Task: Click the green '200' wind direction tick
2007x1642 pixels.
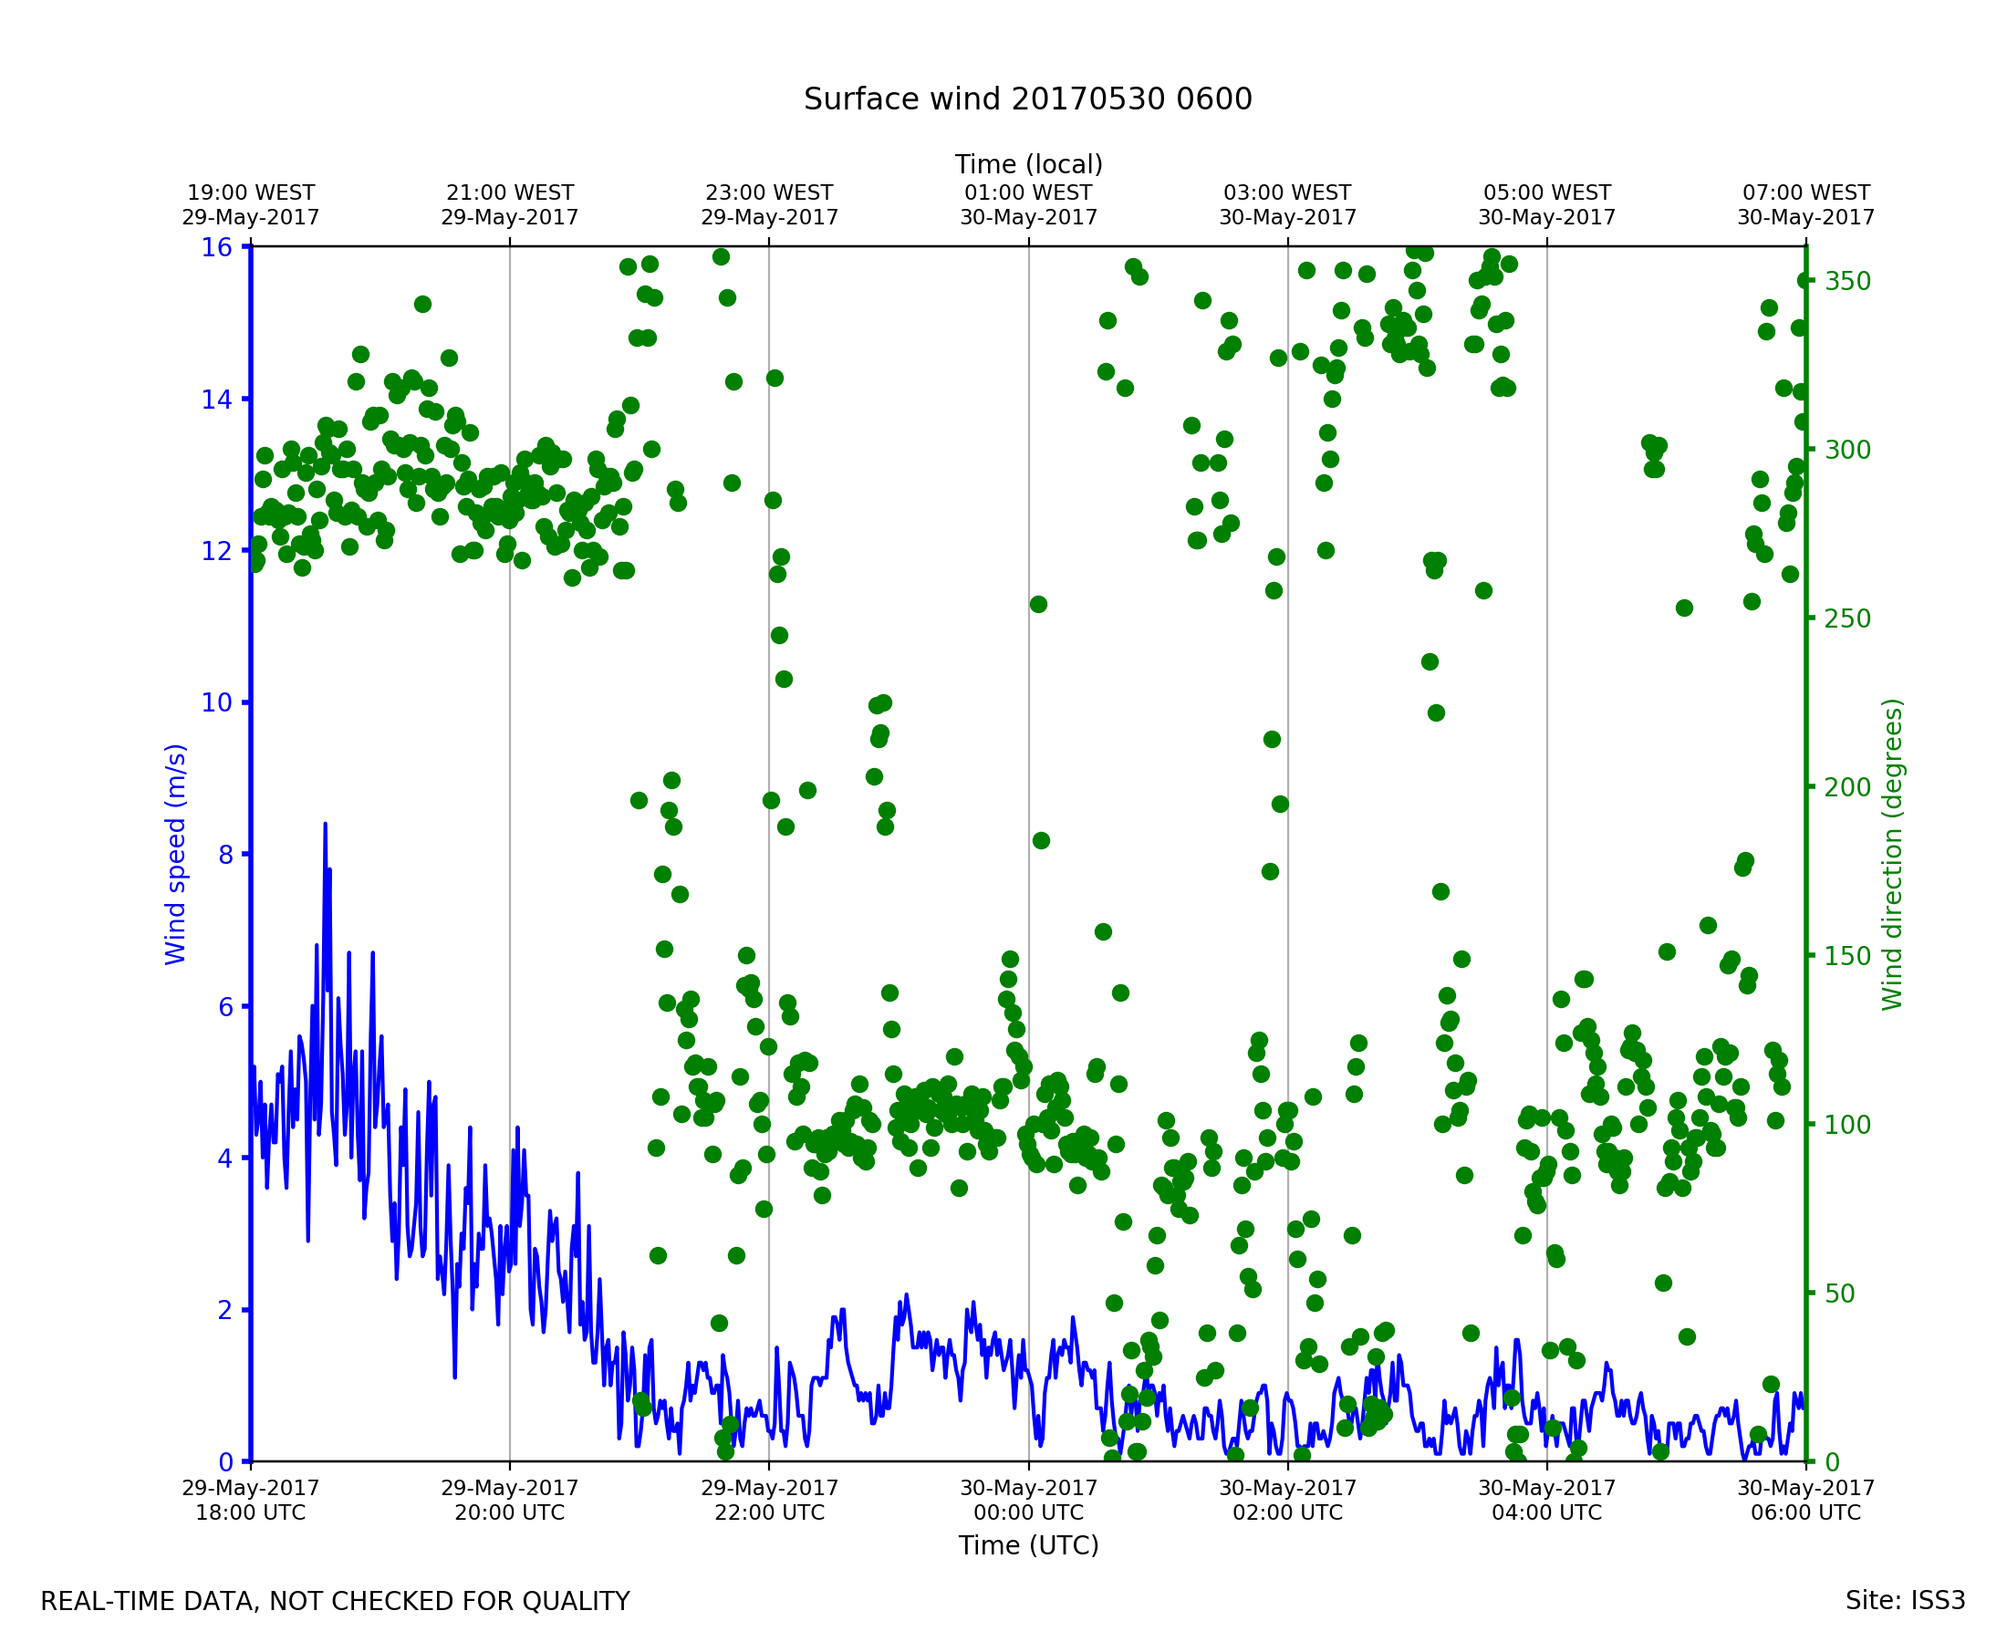Action: click(1847, 788)
